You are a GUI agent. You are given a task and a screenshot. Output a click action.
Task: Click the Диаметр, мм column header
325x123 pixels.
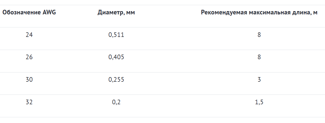tap(116, 12)
